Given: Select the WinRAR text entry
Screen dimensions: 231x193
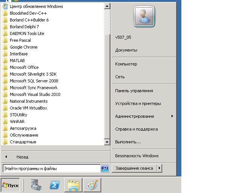Looking at the screenshot, I should pos(17,122).
